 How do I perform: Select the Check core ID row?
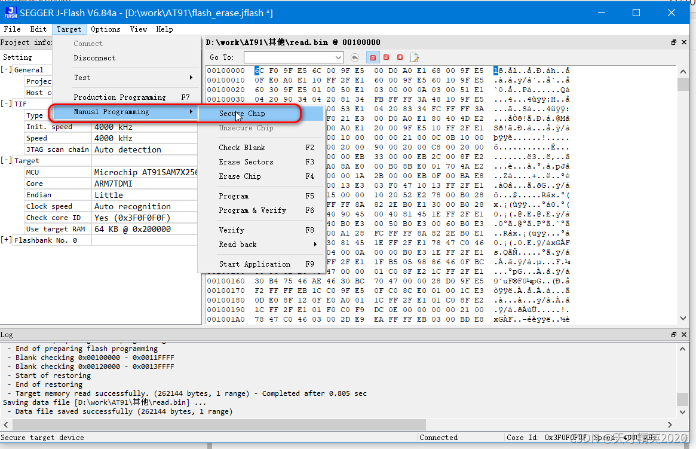click(111, 218)
